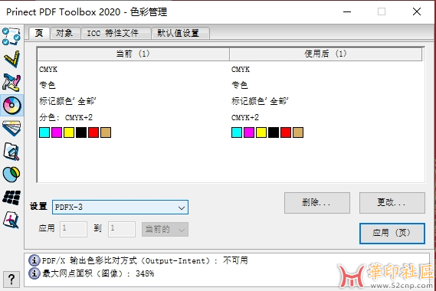Click red spot swatch in 当前 column
The height and width of the screenshot is (291, 436).
[93, 132]
